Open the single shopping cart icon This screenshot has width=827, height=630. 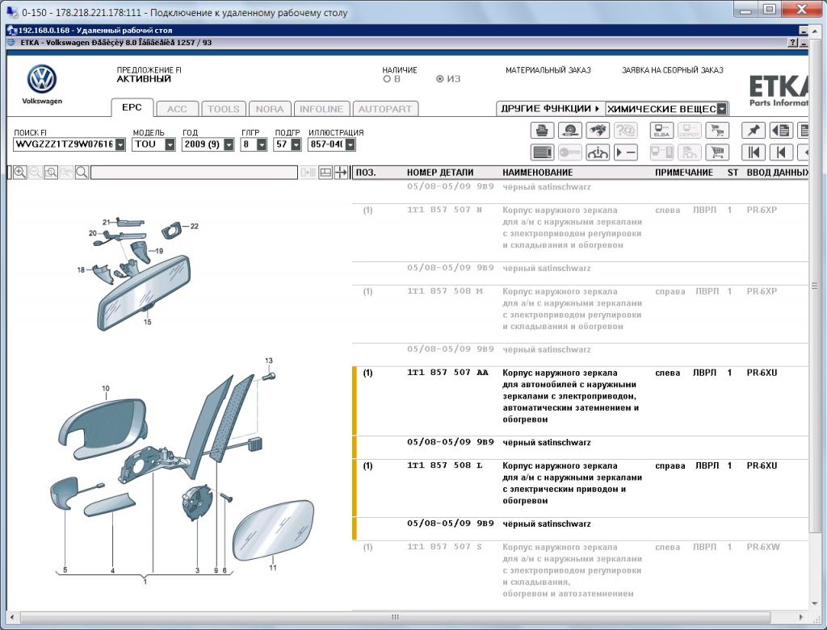(x=717, y=152)
